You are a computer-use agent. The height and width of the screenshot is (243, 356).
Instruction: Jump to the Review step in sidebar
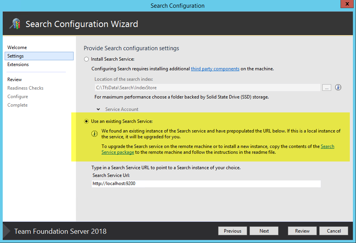(x=15, y=80)
